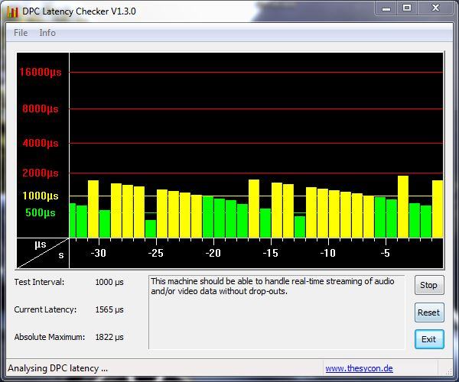Open the Info menu
The image size is (459, 382).
47,33
